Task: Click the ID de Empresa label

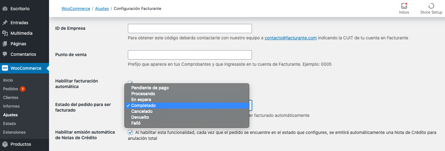Action: (x=70, y=28)
